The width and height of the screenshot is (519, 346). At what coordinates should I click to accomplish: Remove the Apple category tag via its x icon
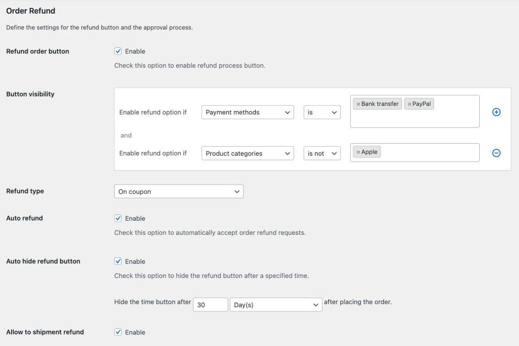(359, 152)
